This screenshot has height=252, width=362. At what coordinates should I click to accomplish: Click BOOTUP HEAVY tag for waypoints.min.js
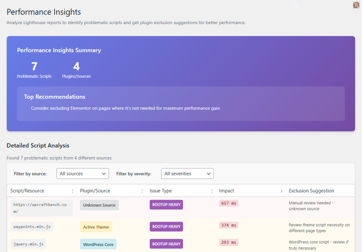click(x=166, y=226)
